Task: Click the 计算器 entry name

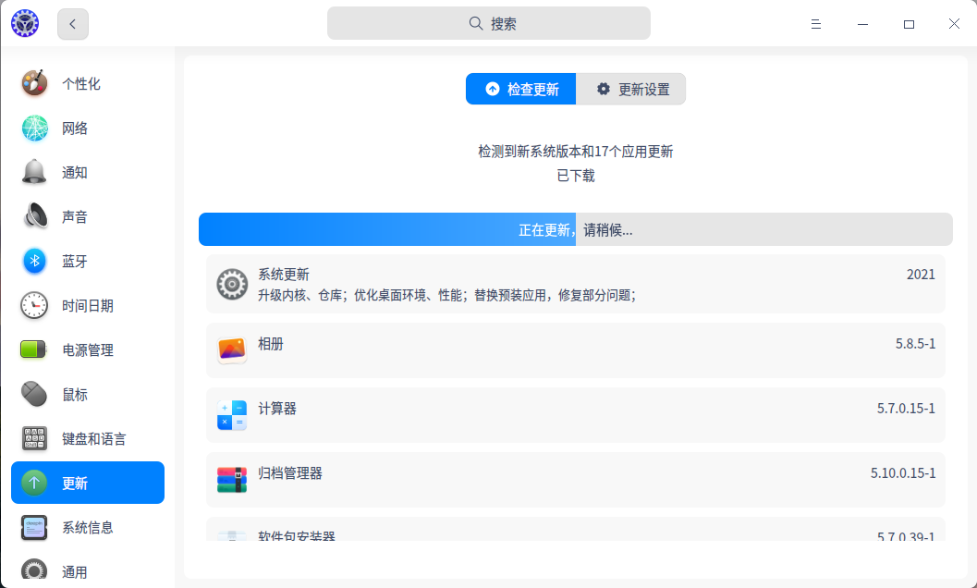Action: pyautogui.click(x=277, y=409)
